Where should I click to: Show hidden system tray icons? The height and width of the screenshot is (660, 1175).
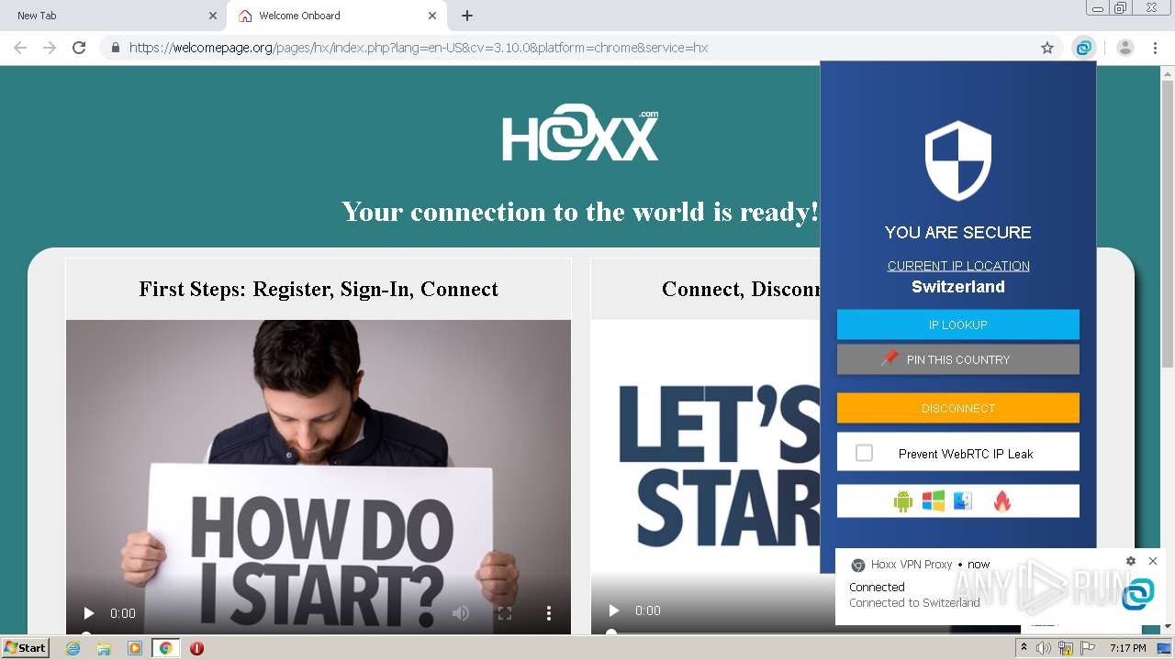1024,648
